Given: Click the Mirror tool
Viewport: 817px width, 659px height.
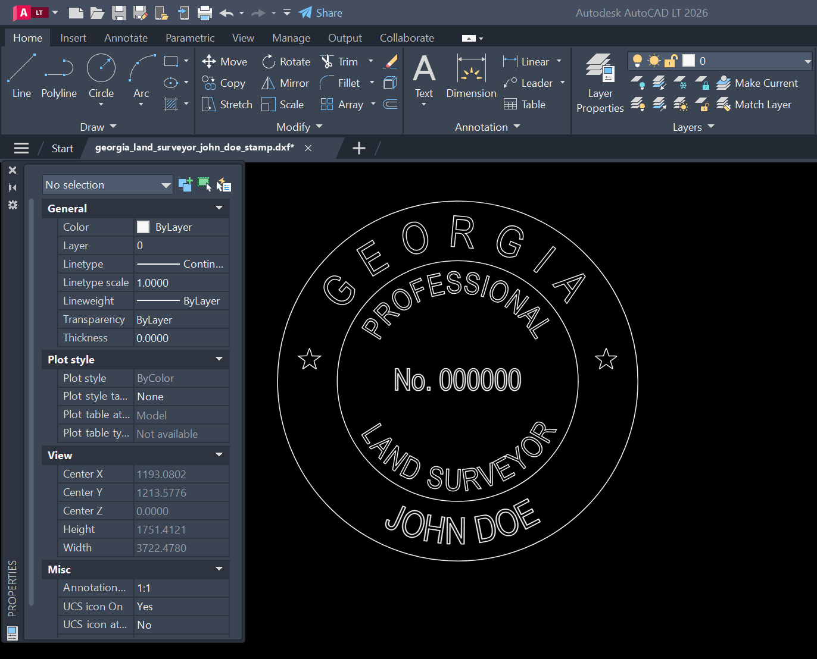Looking at the screenshot, I should [x=285, y=83].
